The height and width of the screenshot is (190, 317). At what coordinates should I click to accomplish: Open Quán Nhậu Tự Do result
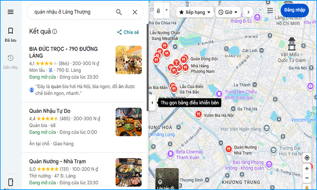[x=50, y=111]
